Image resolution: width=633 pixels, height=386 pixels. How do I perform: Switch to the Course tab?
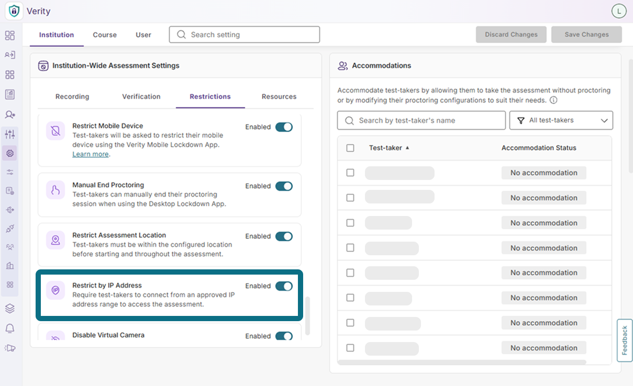click(x=105, y=35)
